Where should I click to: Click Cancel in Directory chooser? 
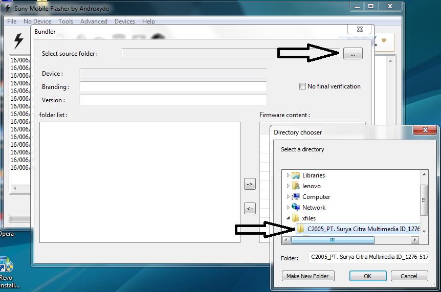point(409,276)
